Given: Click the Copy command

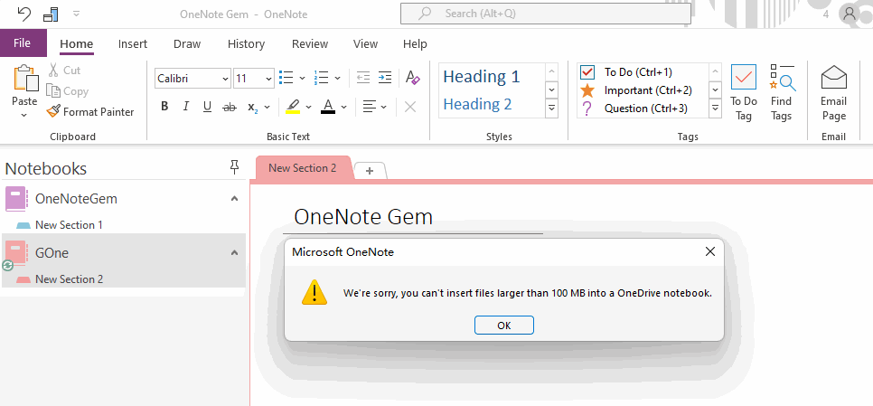Looking at the screenshot, I should pyautogui.click(x=67, y=91).
